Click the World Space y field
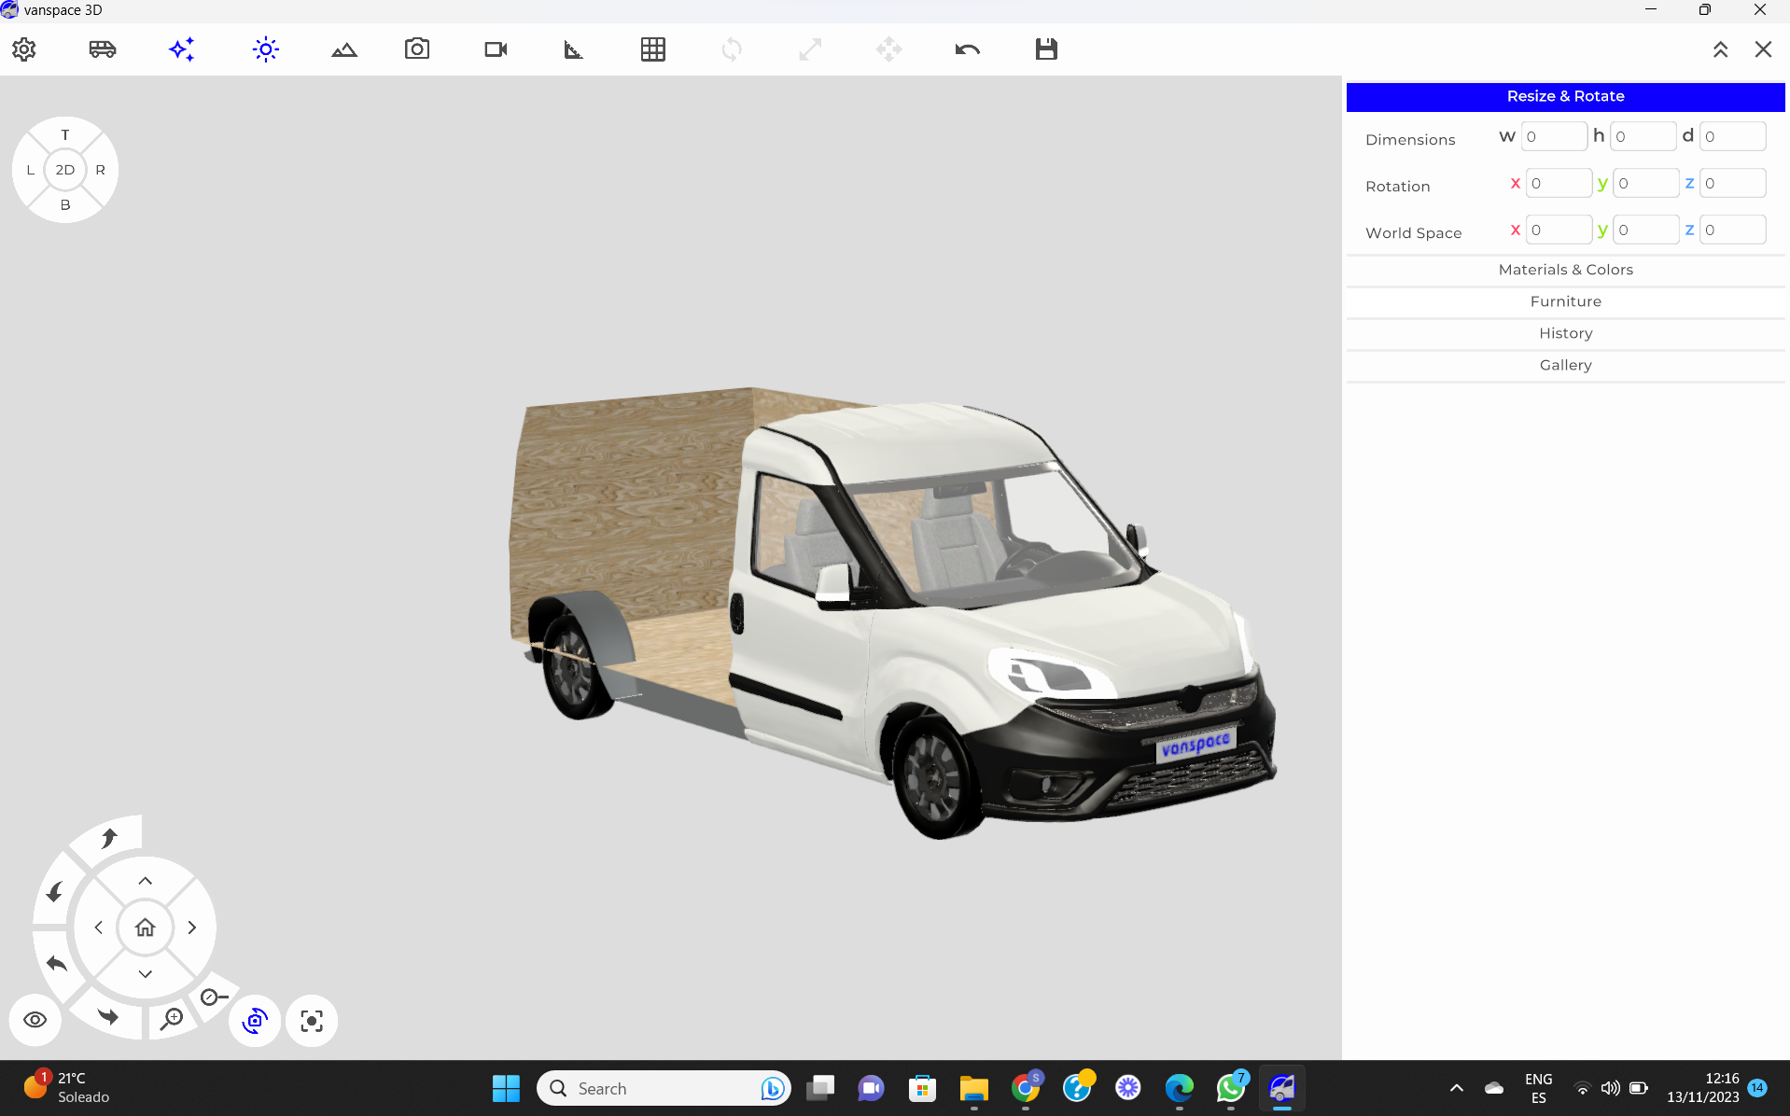This screenshot has height=1116, width=1790. click(x=1646, y=230)
